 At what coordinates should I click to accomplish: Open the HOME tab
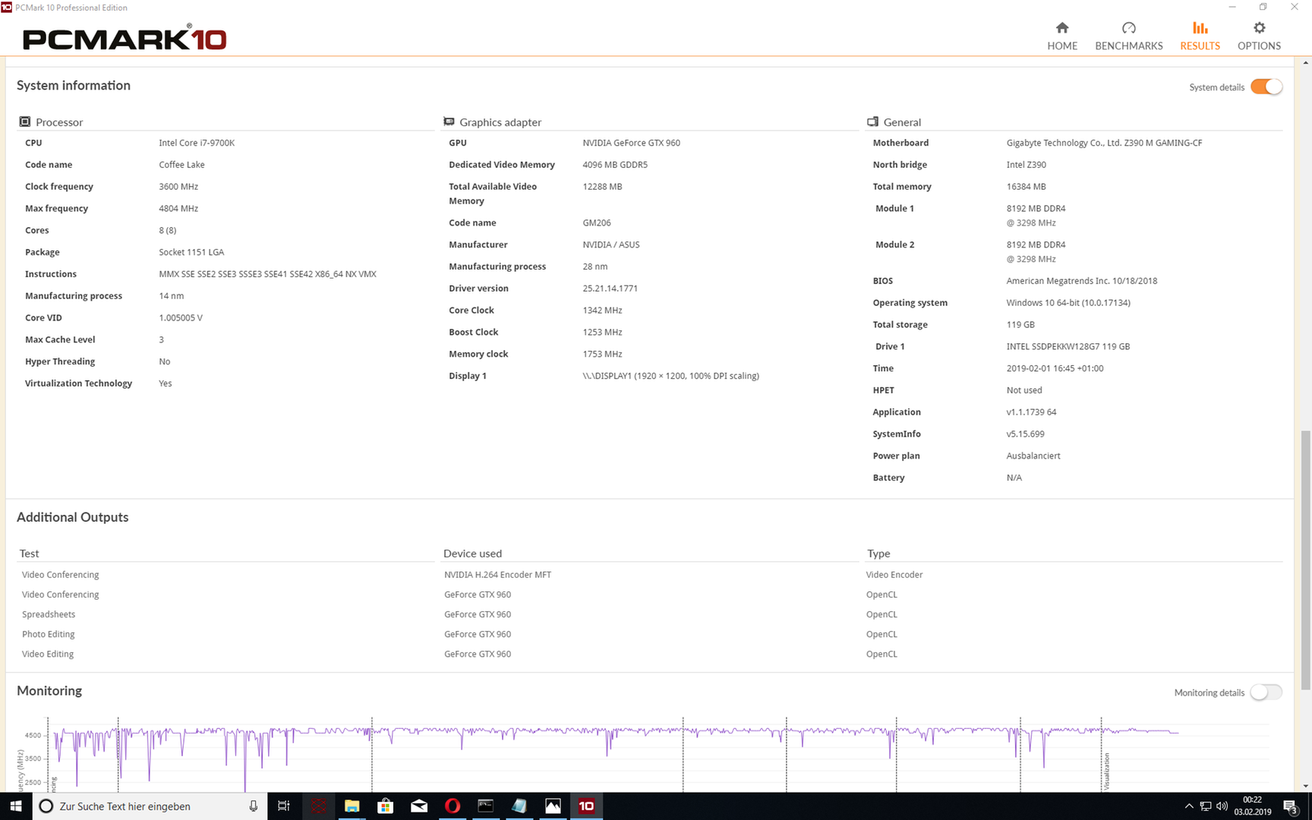click(1061, 36)
